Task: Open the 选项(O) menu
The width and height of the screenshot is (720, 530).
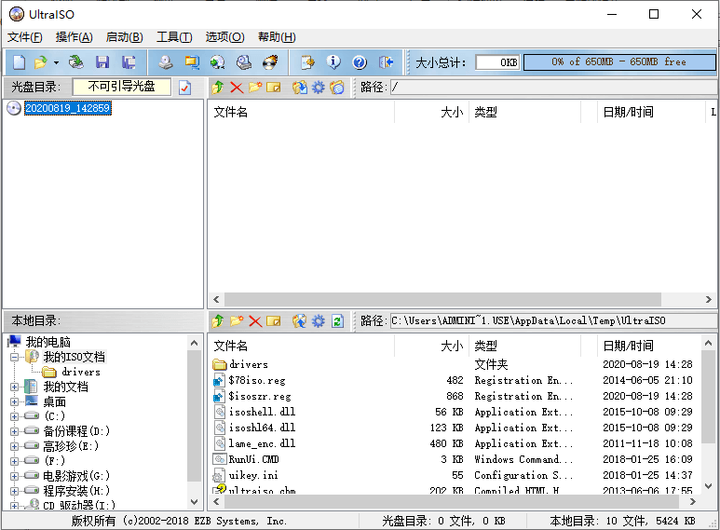Action: click(224, 37)
